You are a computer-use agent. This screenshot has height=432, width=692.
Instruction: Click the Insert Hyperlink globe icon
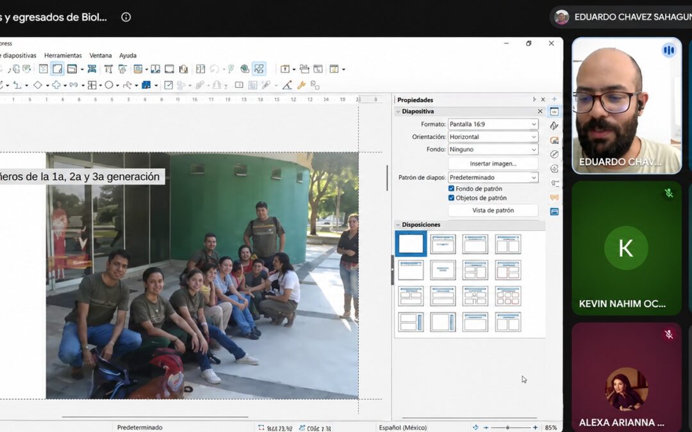click(245, 68)
